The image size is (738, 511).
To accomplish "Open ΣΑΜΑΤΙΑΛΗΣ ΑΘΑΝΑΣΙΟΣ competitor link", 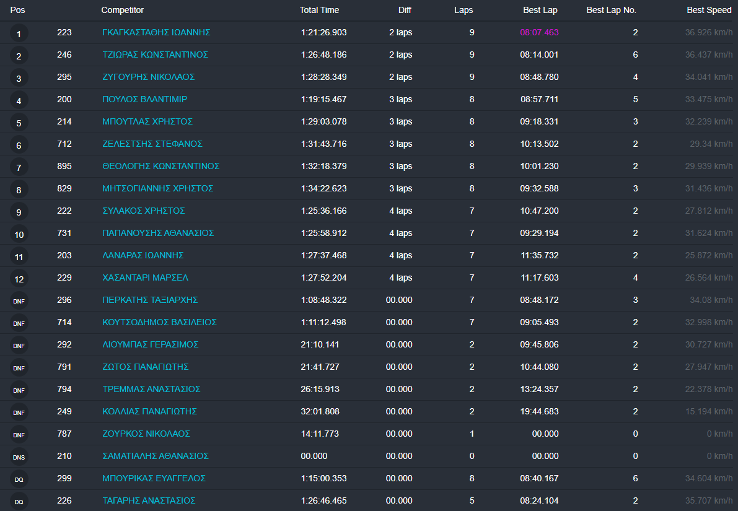I will pyautogui.click(x=155, y=456).
